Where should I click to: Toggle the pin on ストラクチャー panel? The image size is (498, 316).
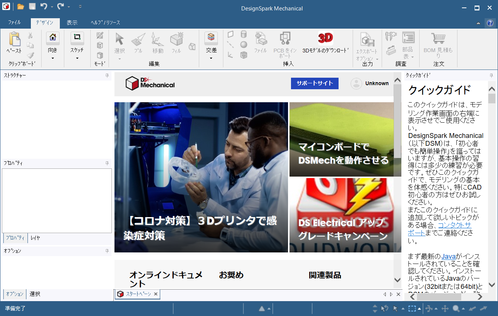107,75
